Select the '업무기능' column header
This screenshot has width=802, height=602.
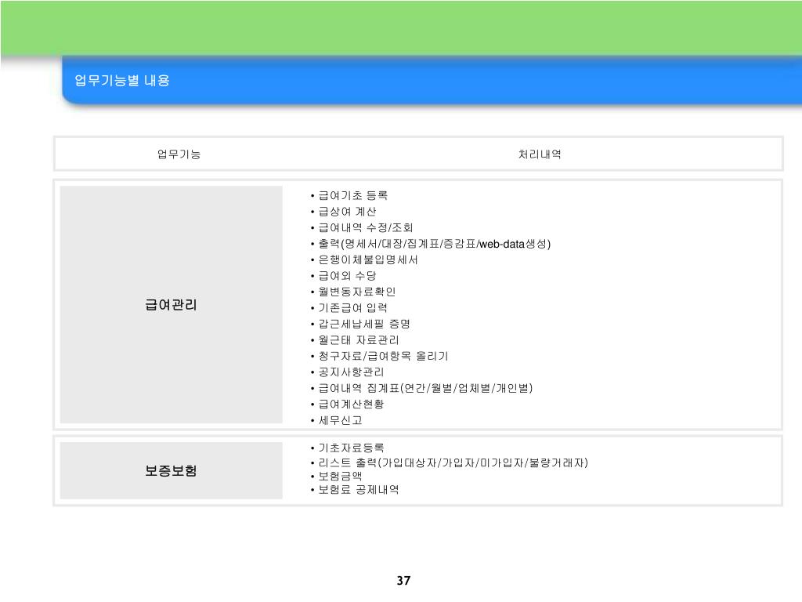point(179,154)
